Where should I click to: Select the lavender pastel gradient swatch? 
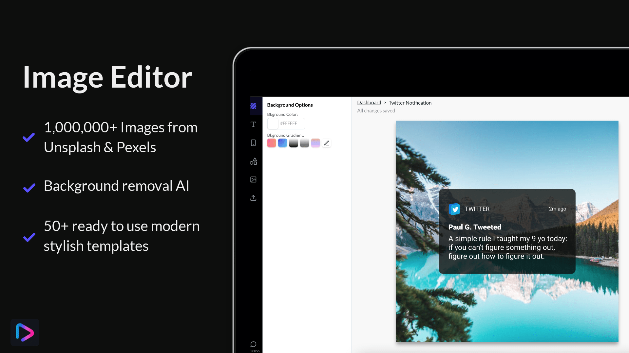[x=315, y=143]
